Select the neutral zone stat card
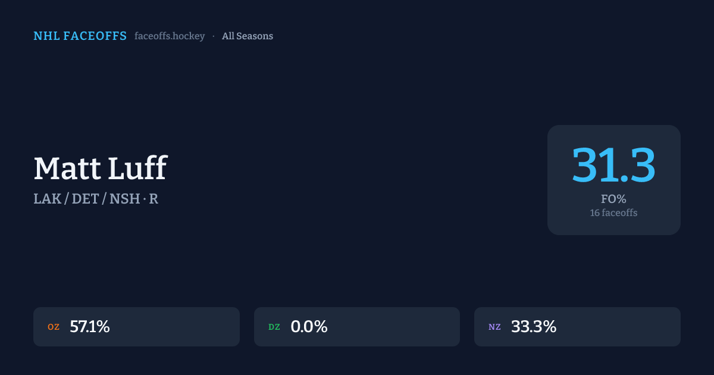 click(619, 327)
